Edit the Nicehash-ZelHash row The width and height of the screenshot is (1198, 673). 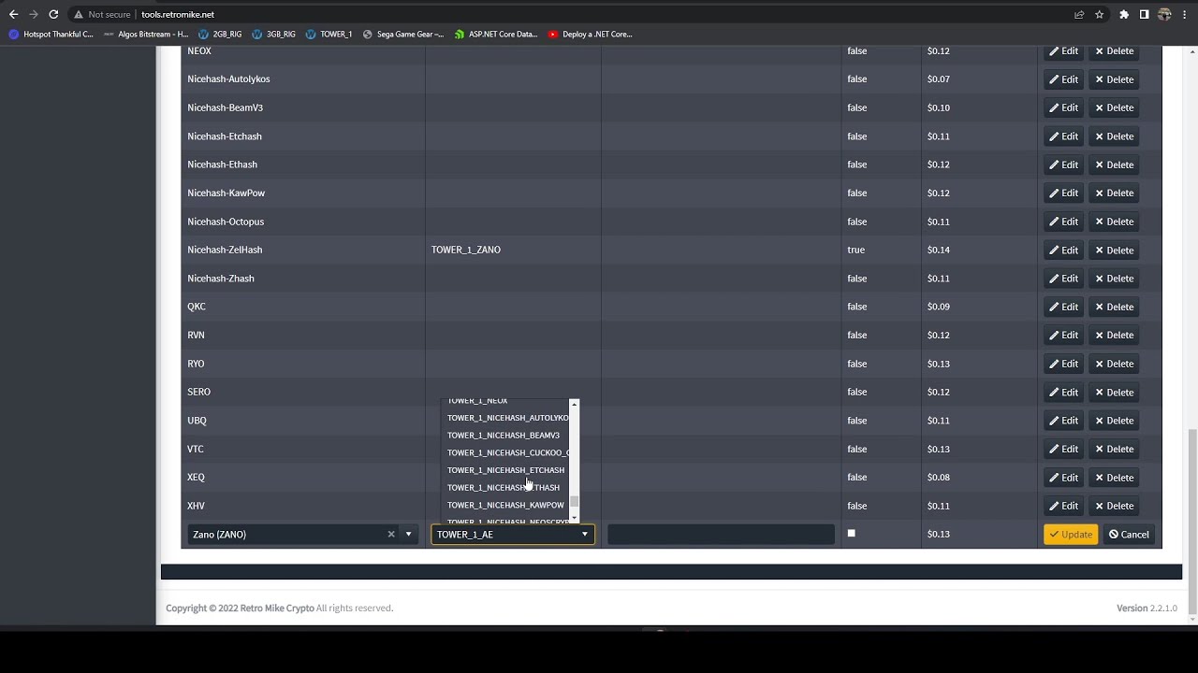(1063, 250)
